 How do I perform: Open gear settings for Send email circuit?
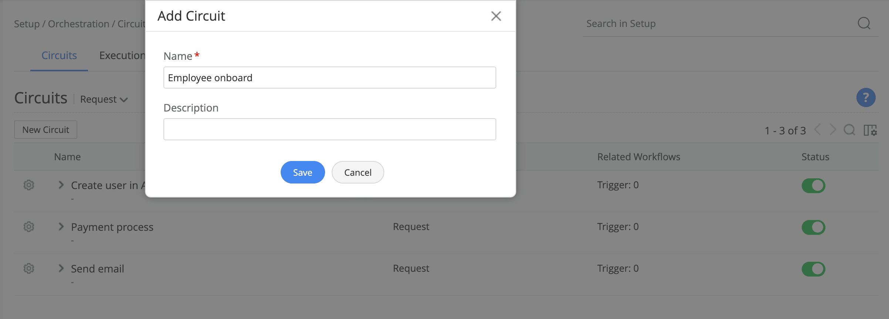(x=29, y=268)
